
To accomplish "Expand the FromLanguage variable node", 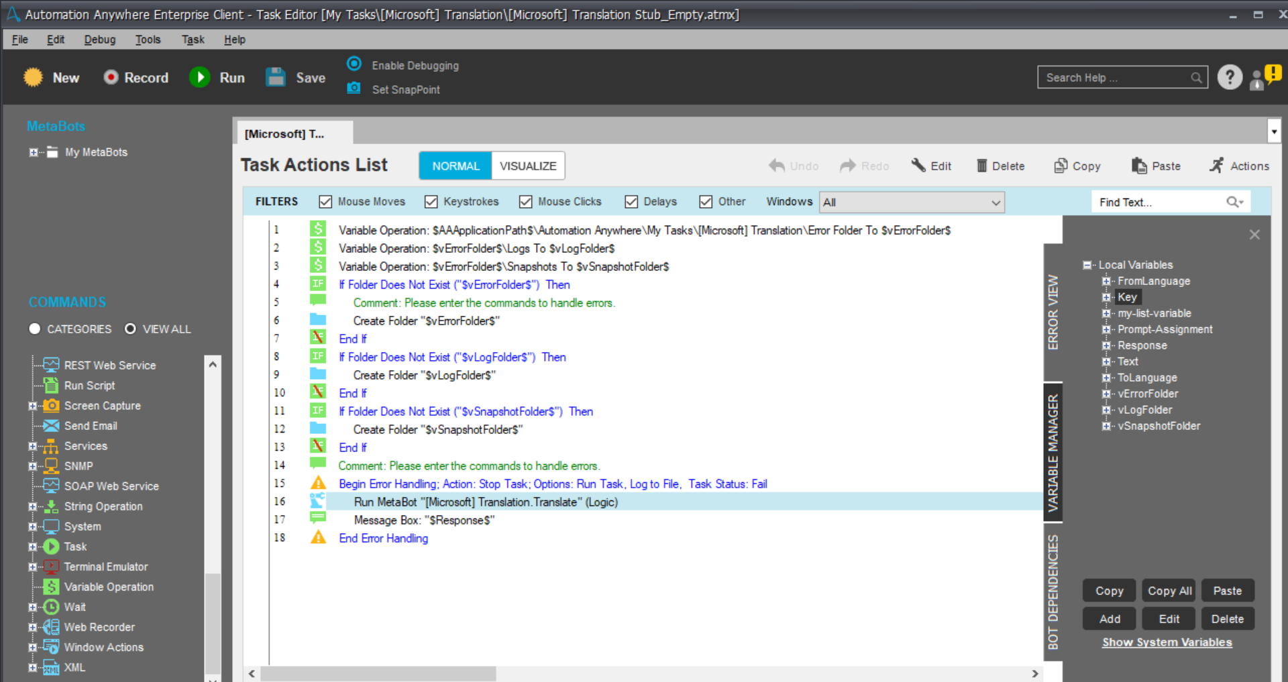I will point(1106,281).
